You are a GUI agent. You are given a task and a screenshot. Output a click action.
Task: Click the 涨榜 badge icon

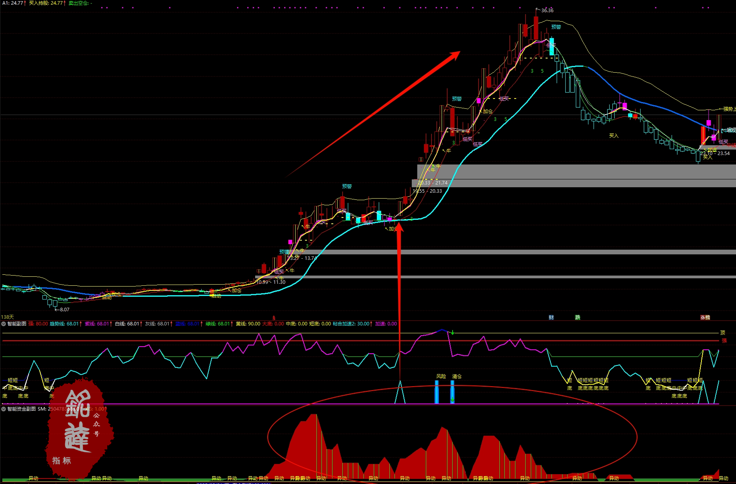point(705,317)
